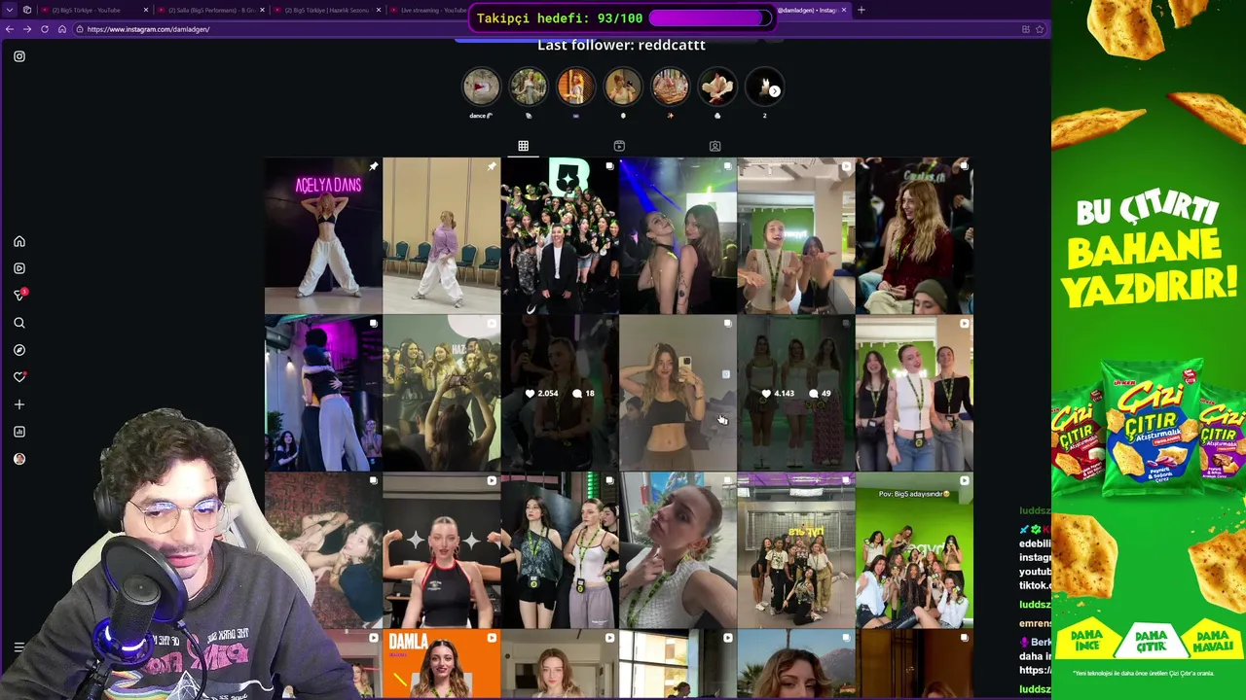Open the Dashboard insights icon in the sidebar
Viewport: 1246px width, 700px height.
pyautogui.click(x=19, y=432)
